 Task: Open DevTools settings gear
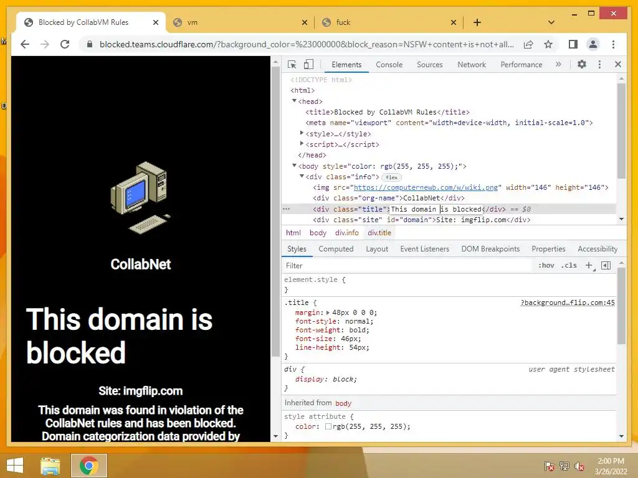click(582, 64)
